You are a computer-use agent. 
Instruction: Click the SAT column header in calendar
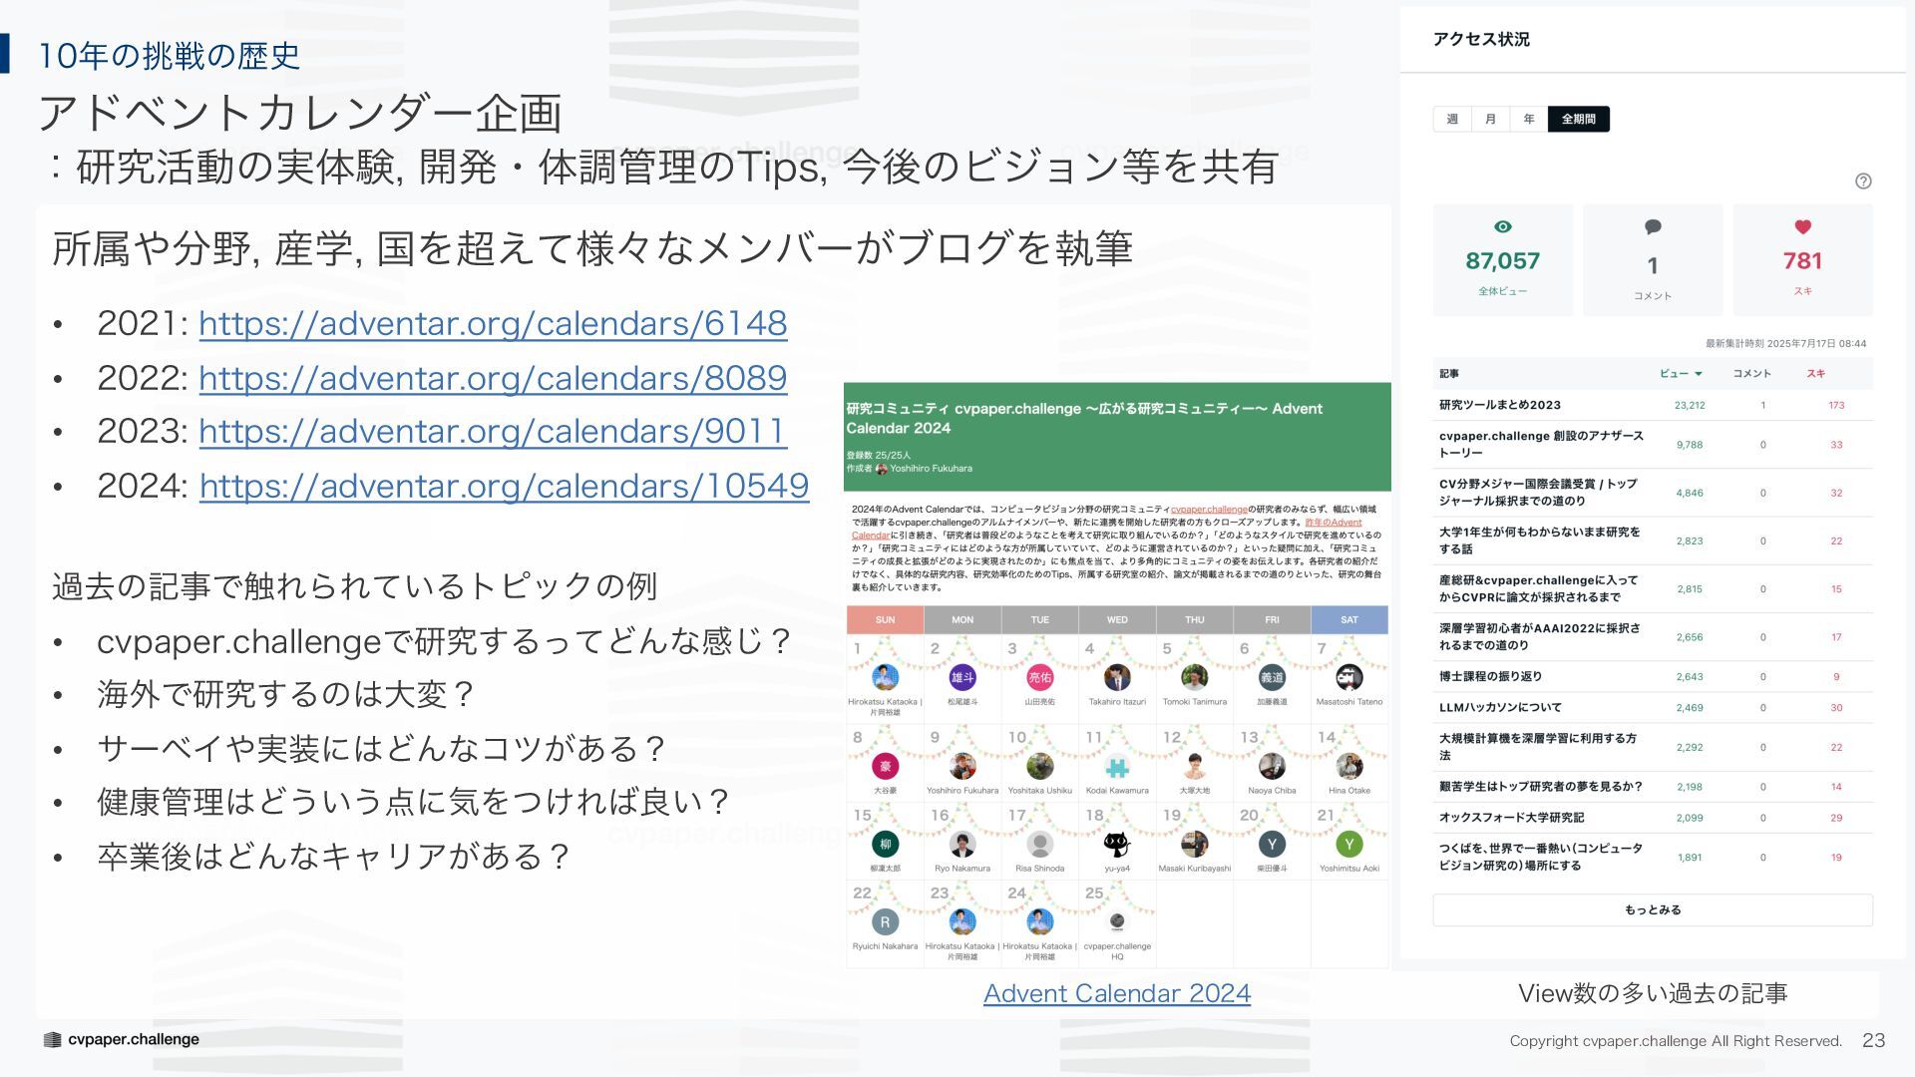click(1348, 619)
